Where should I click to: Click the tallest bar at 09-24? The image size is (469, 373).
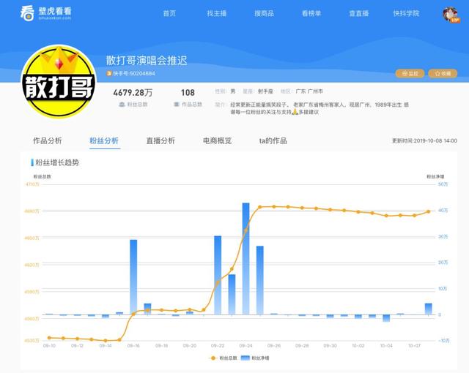point(246,259)
